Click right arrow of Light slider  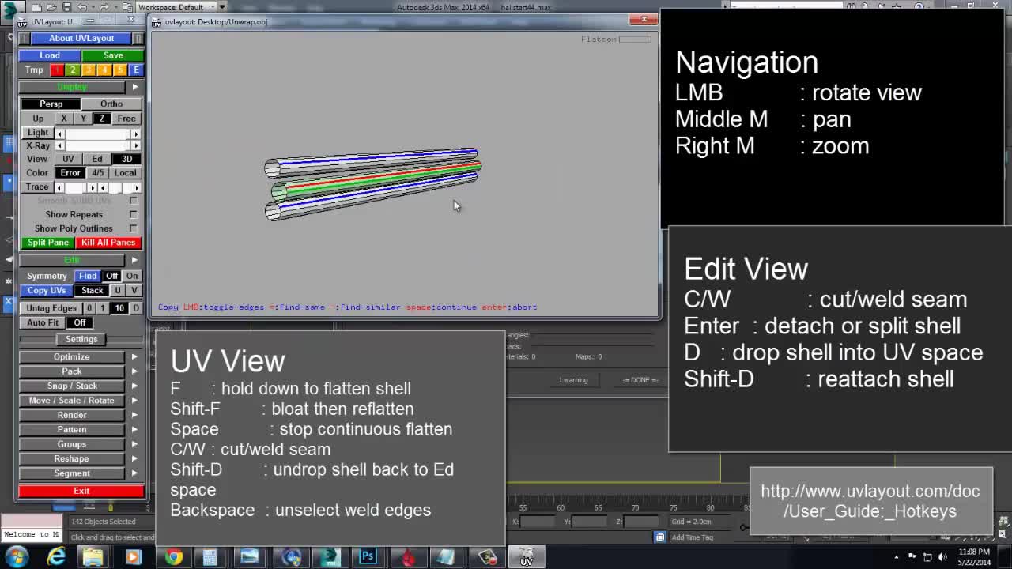tap(136, 133)
